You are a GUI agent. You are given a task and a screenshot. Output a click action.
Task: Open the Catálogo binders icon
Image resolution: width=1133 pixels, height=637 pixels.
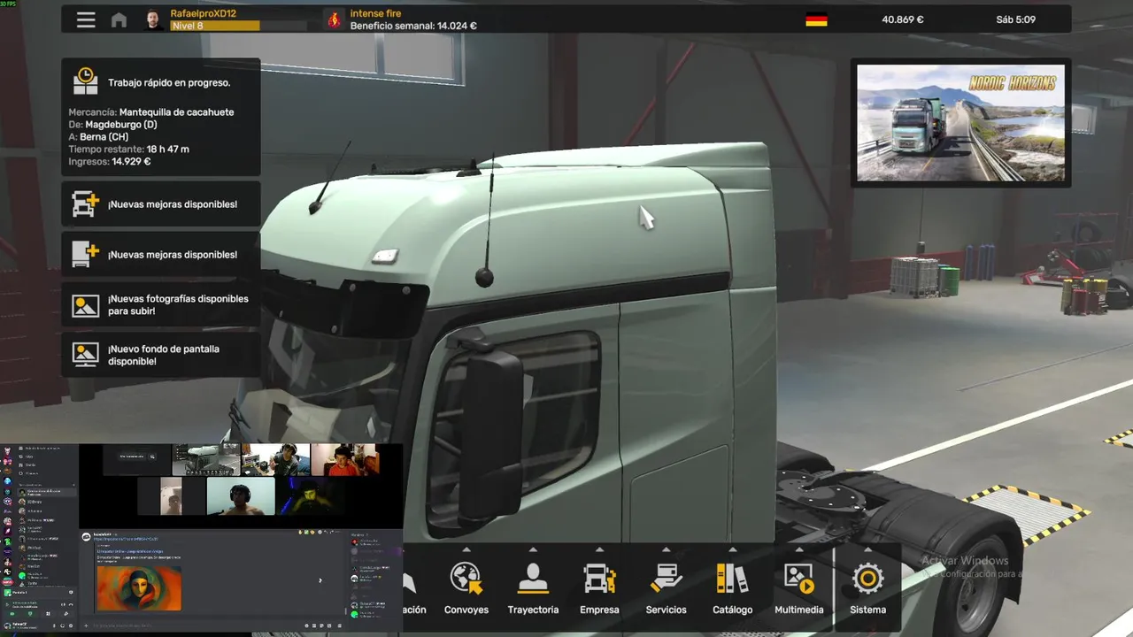pyautogui.click(x=732, y=579)
